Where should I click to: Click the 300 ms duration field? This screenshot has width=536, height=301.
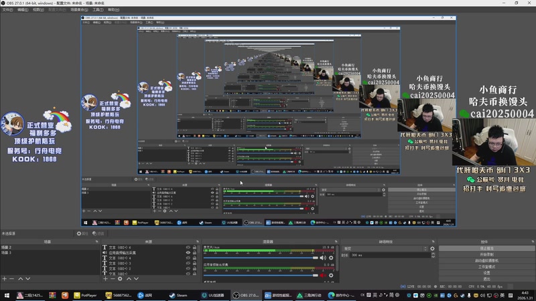tap(390, 256)
